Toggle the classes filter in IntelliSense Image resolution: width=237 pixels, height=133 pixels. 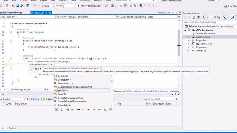point(67,110)
